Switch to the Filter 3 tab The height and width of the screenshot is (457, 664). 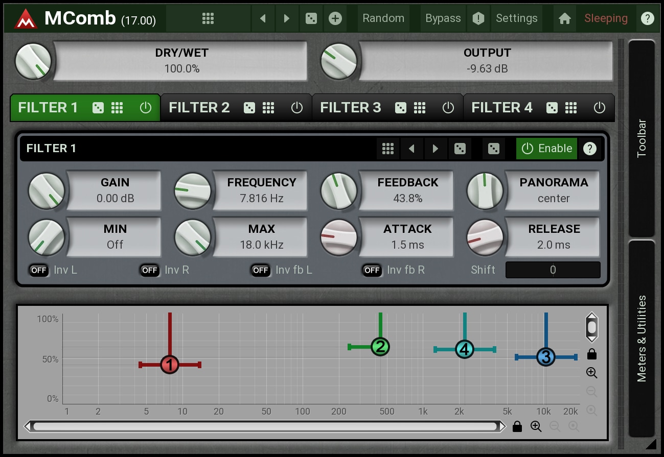coord(350,108)
